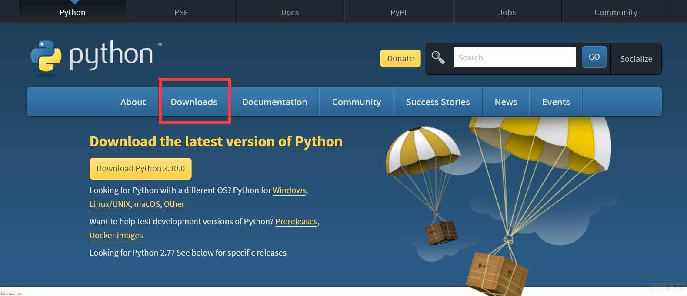
Task: Select the Community tab in top bar
Action: [616, 12]
